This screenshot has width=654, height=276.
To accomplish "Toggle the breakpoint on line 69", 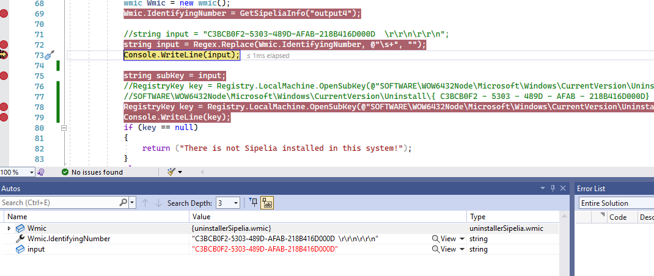I will tap(4, 14).
